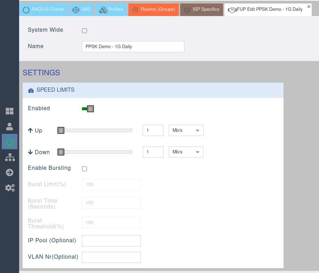Tick the Enable Bursting checkbox
The width and height of the screenshot is (319, 273).
pos(84,169)
